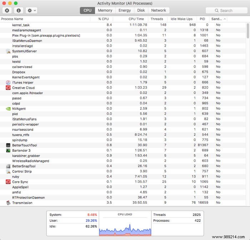Select the mediaremoteagent process
The image size is (250, 240).
pyautogui.click(x=123, y=30)
